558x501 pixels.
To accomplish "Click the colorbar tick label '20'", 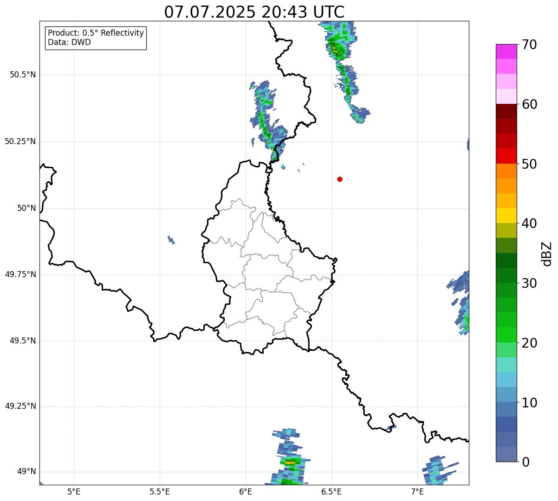I will [x=530, y=343].
